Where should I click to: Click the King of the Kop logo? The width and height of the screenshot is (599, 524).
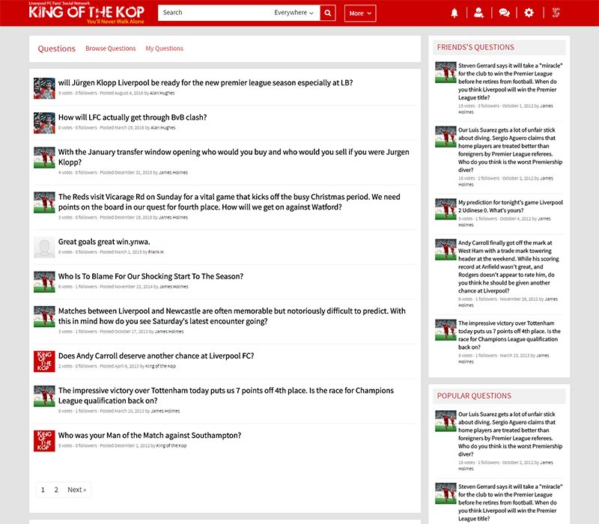87,13
